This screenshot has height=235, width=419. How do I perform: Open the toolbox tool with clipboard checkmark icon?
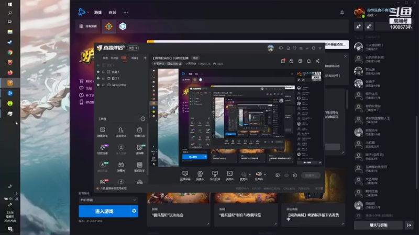pyautogui.click(x=139, y=132)
